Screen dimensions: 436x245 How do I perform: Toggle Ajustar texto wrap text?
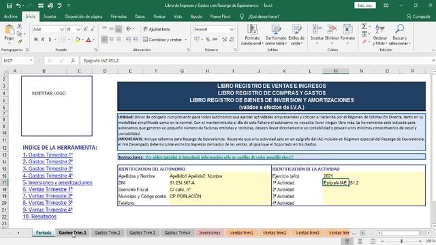pos(157,29)
